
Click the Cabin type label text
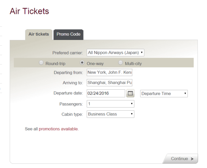[x=72, y=114]
